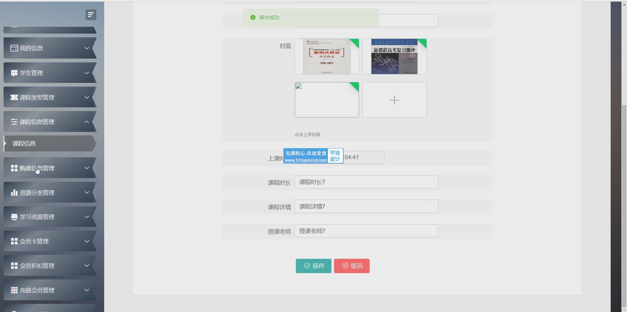Click the plus tile to upload cover

[x=394, y=100]
